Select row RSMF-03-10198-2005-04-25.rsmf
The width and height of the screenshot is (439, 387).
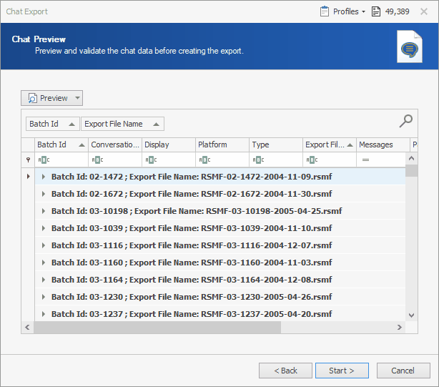(220, 211)
